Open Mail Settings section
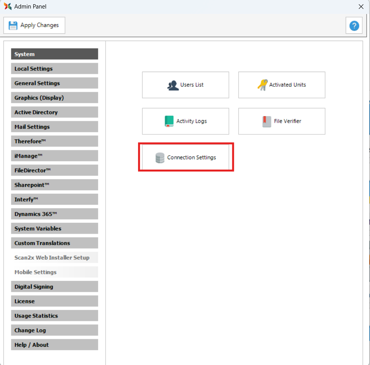Viewport: 370px width, 365px height. pyautogui.click(x=55, y=127)
